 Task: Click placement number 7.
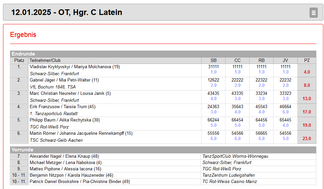[19, 156]
